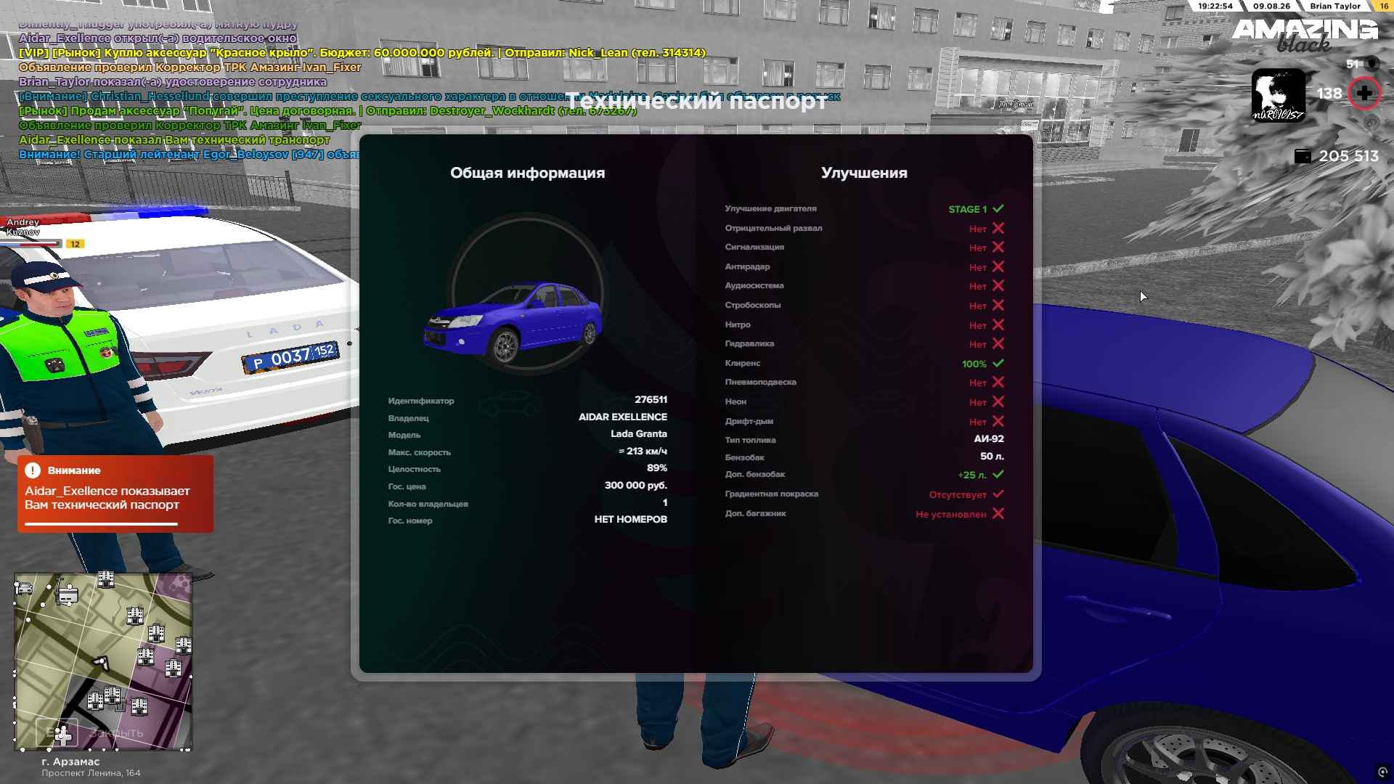The width and height of the screenshot is (1394, 784).
Task: Click the red cross on the Аудиосистема row
Action: 998,286
